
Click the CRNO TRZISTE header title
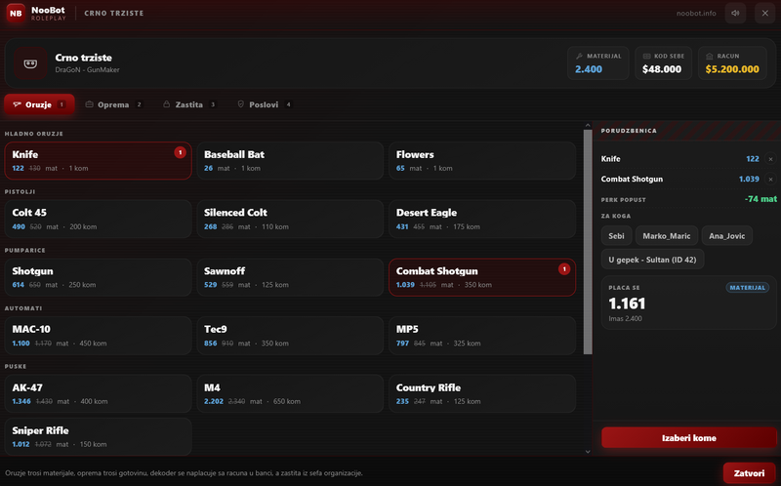pos(114,14)
